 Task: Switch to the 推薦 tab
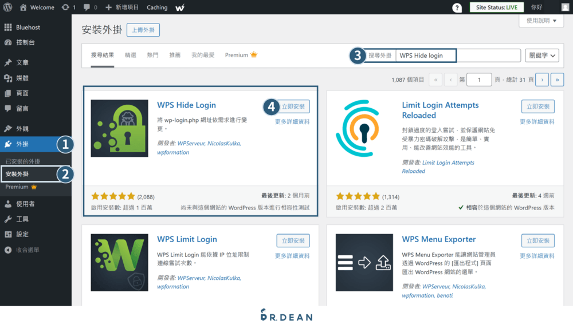point(175,55)
